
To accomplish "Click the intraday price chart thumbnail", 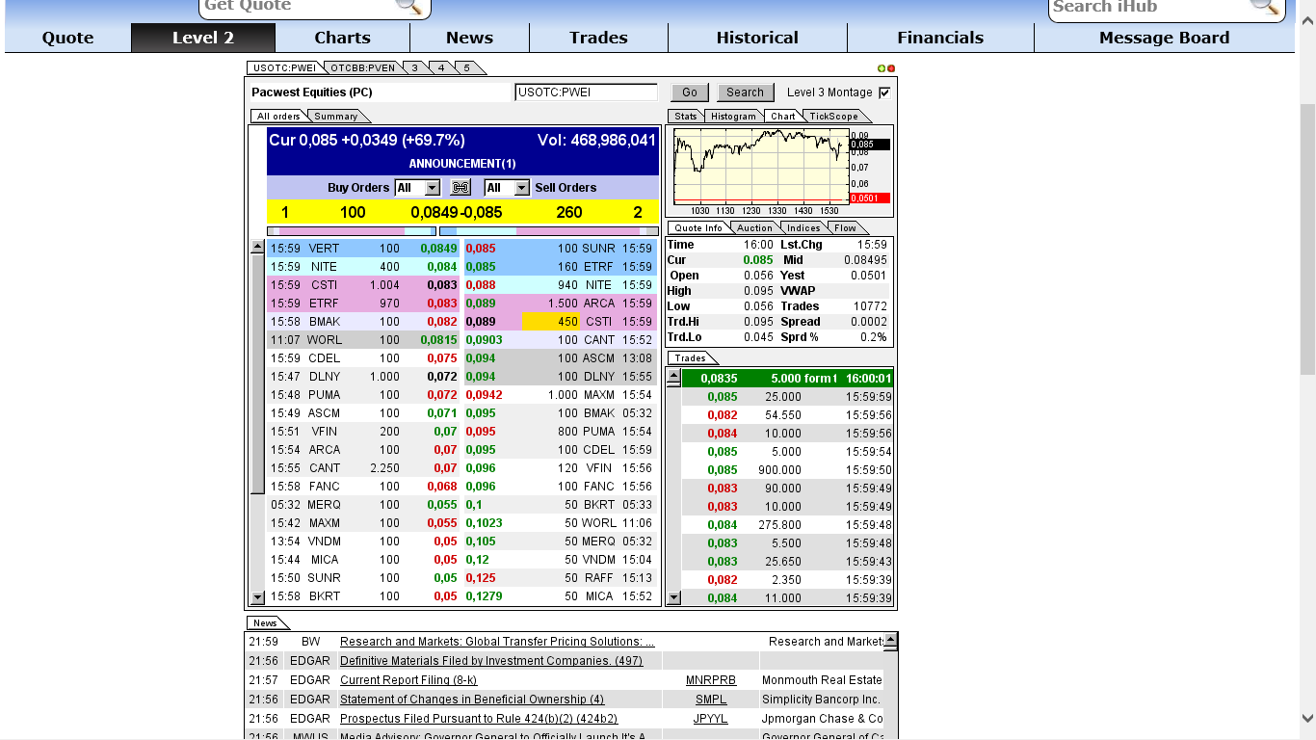I will pos(759,166).
